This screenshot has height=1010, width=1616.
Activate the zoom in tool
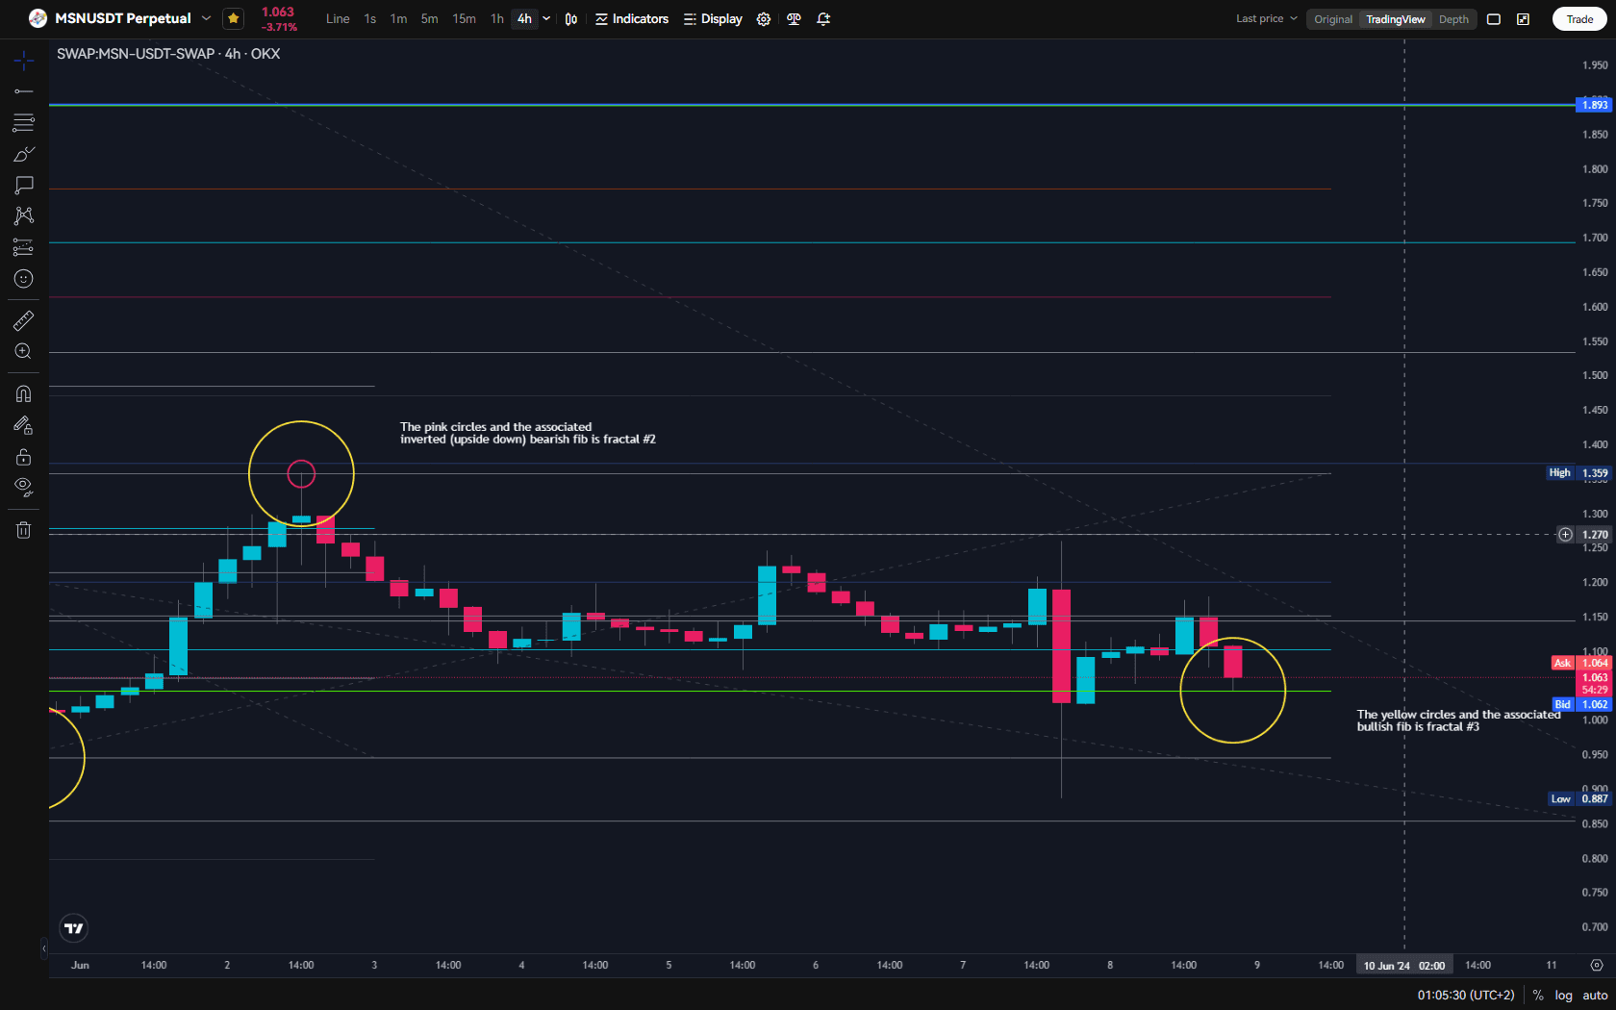(24, 351)
